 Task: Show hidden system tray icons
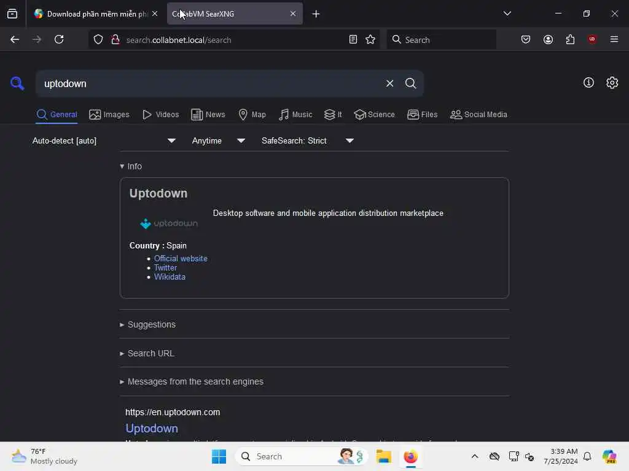point(475,456)
